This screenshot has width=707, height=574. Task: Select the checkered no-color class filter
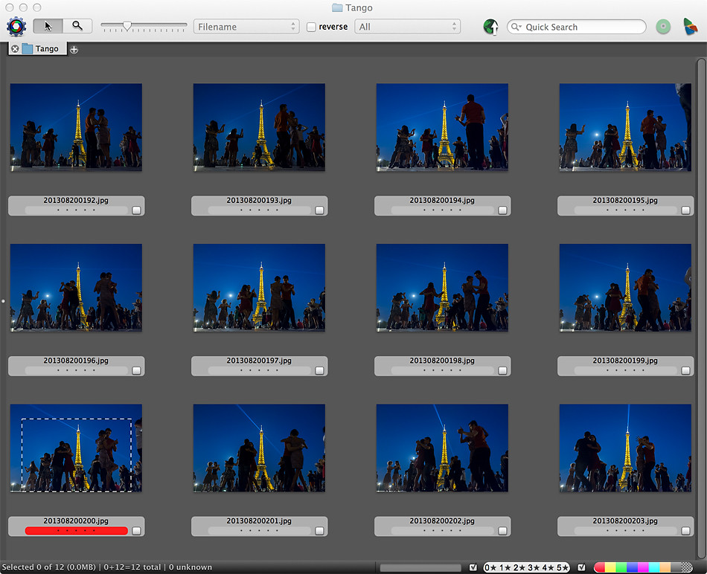[x=687, y=568]
